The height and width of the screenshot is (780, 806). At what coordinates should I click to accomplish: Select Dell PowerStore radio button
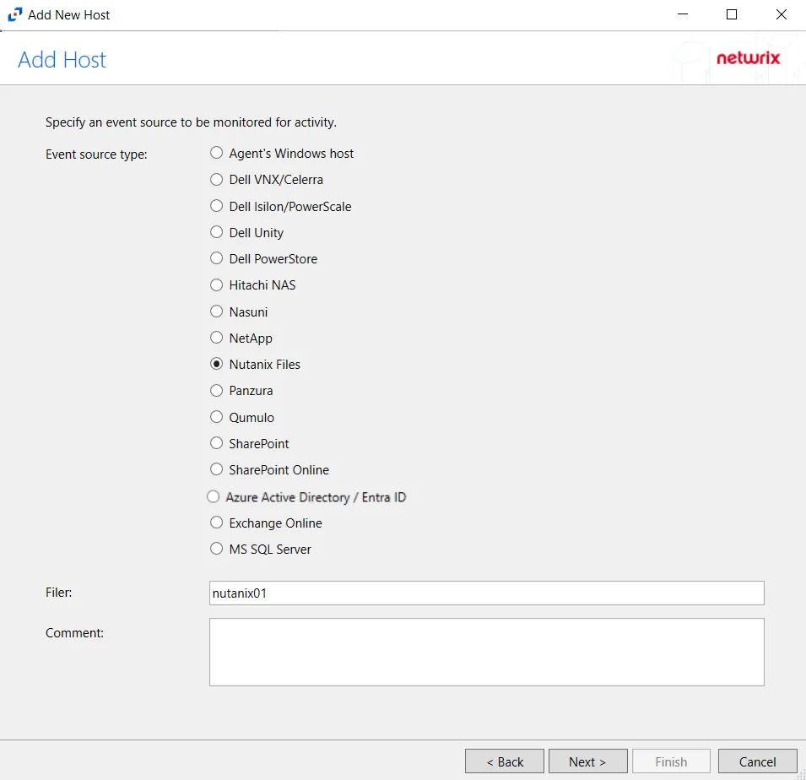[216, 258]
